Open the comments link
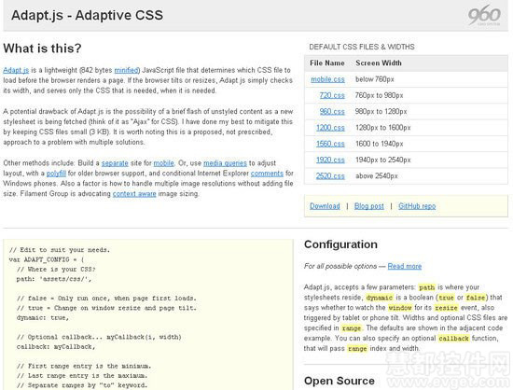513x390 pixels. [267, 174]
